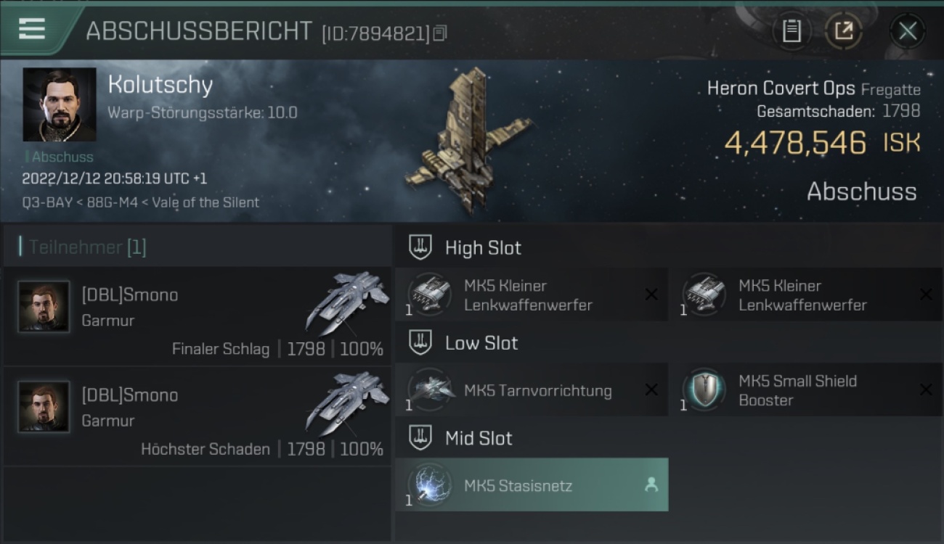Viewport: 944px width, 544px height.
Task: Click X next to MK5 Tarnvorrichtung
Action: 651,390
